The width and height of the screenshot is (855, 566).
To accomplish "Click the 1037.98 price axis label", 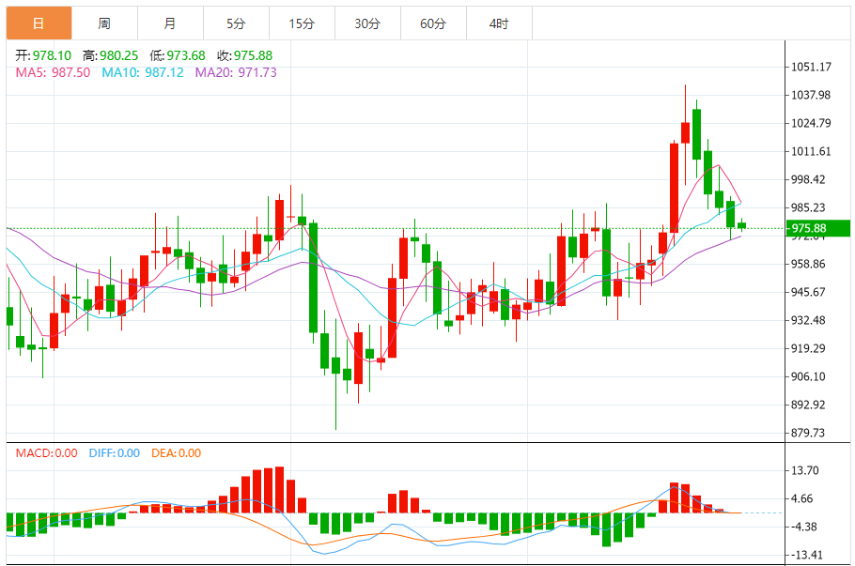I will [812, 96].
